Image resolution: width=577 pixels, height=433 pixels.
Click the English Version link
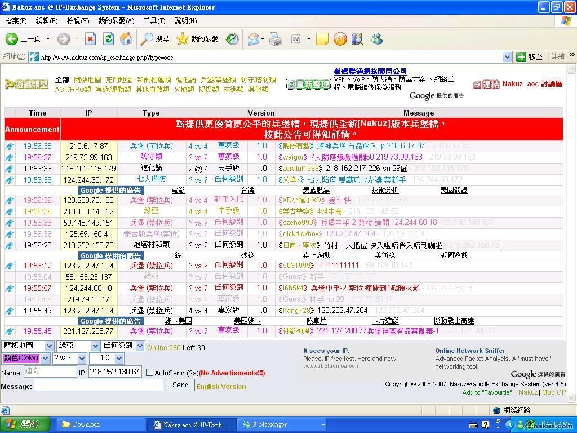pyautogui.click(x=221, y=387)
